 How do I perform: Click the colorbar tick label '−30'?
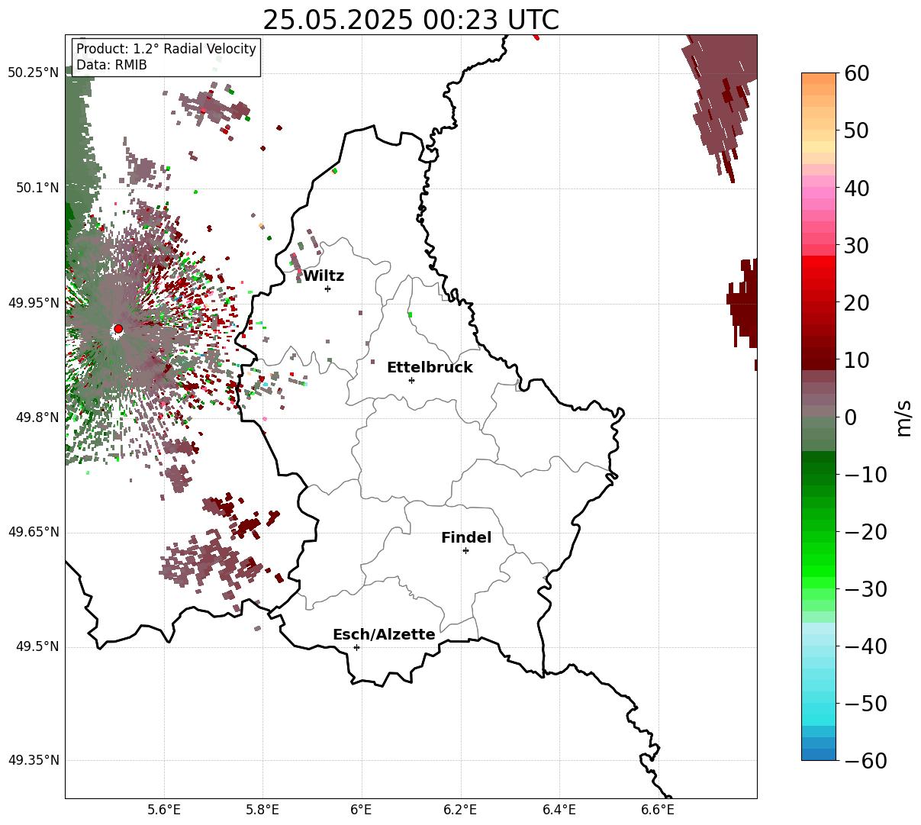pos(865,589)
